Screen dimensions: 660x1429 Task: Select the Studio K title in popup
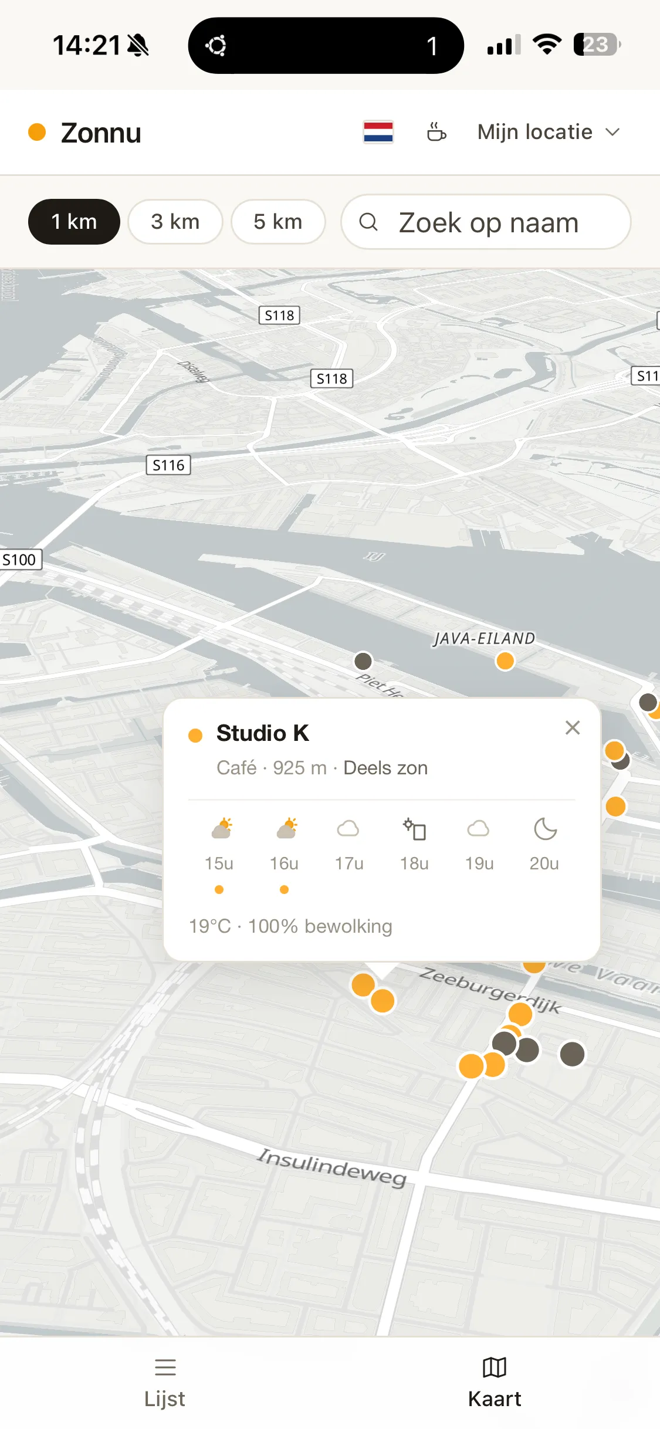(262, 733)
